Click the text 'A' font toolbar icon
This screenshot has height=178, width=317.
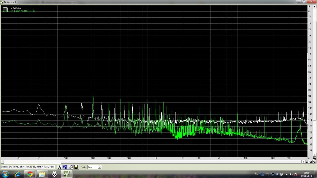point(60,167)
